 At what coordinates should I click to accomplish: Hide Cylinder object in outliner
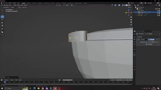[x=158, y=10]
